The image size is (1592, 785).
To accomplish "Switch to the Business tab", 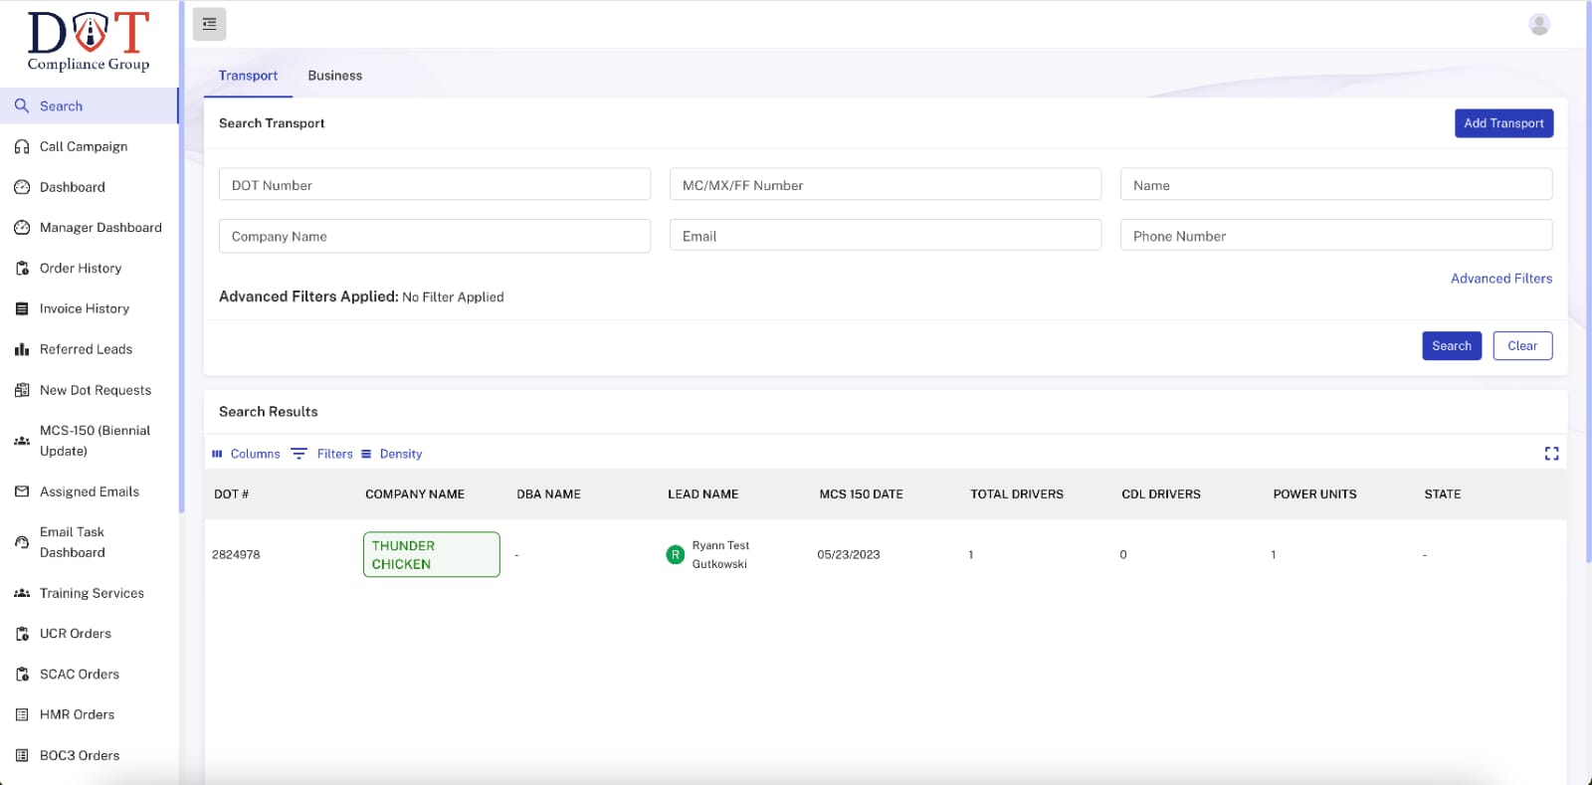I will coord(334,76).
